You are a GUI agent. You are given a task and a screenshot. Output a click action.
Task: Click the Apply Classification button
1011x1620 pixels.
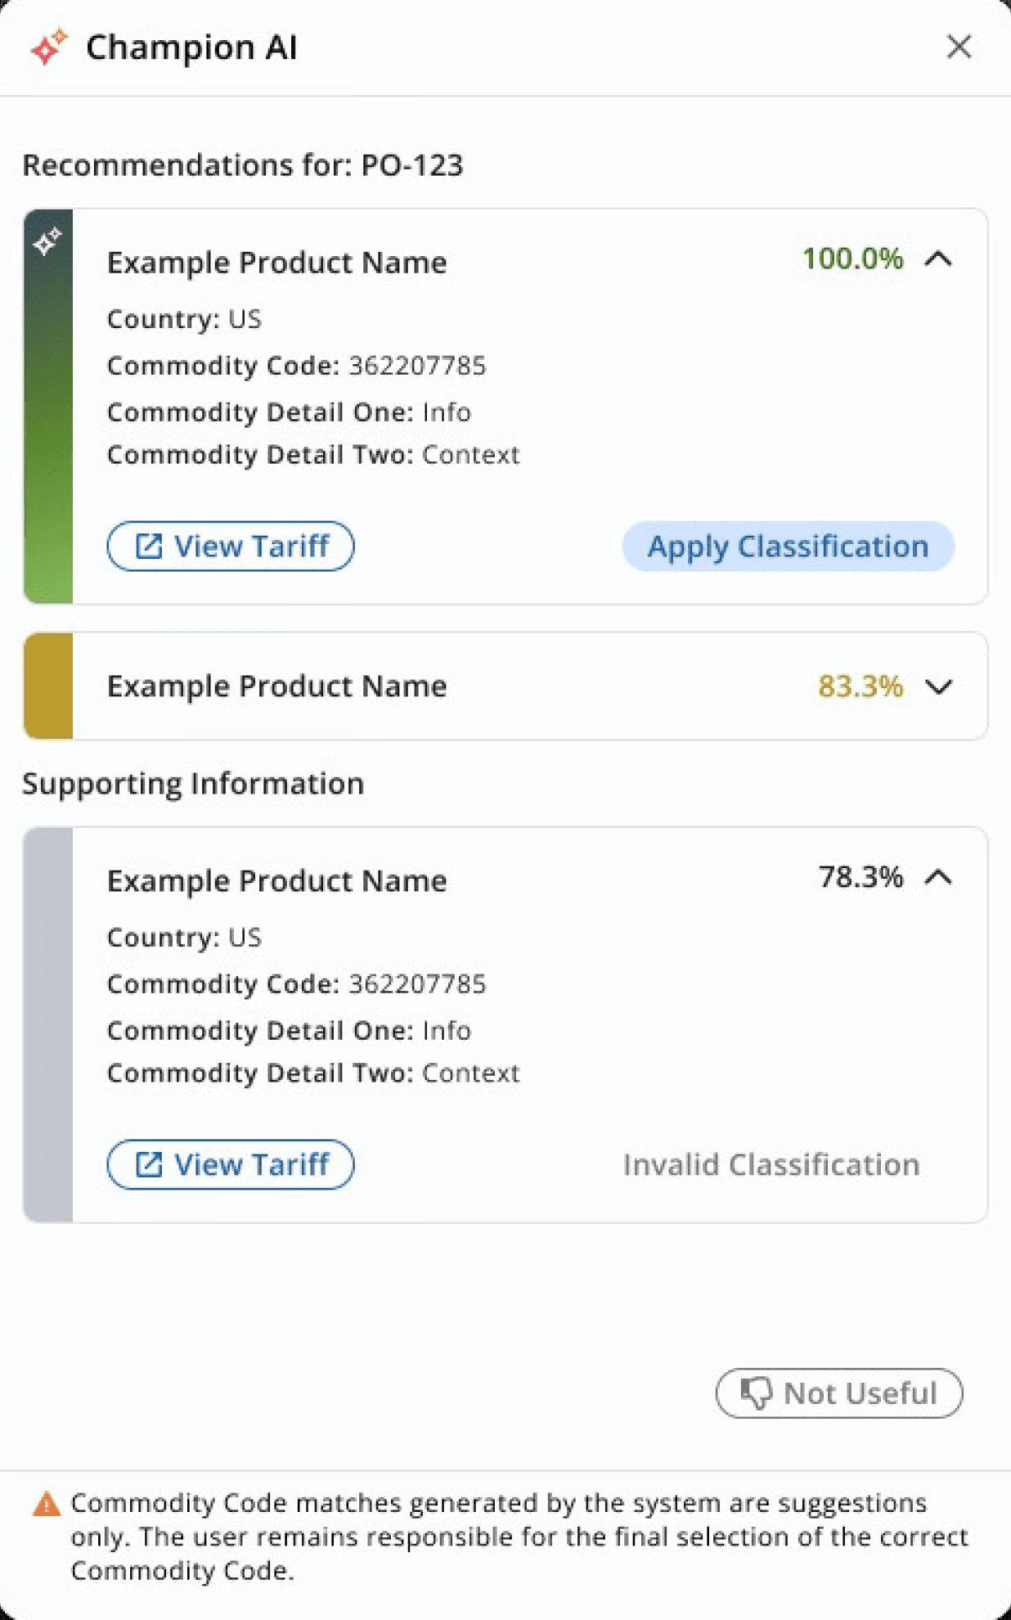click(788, 546)
